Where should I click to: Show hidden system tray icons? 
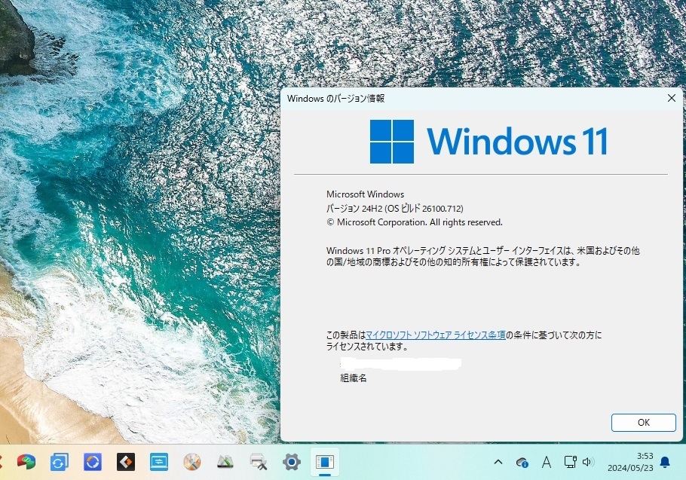498,462
